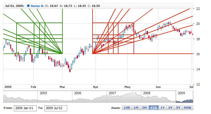The width and height of the screenshot is (211, 114).
Task: Click the 2005 section in overview timeline
Action: point(55,97)
